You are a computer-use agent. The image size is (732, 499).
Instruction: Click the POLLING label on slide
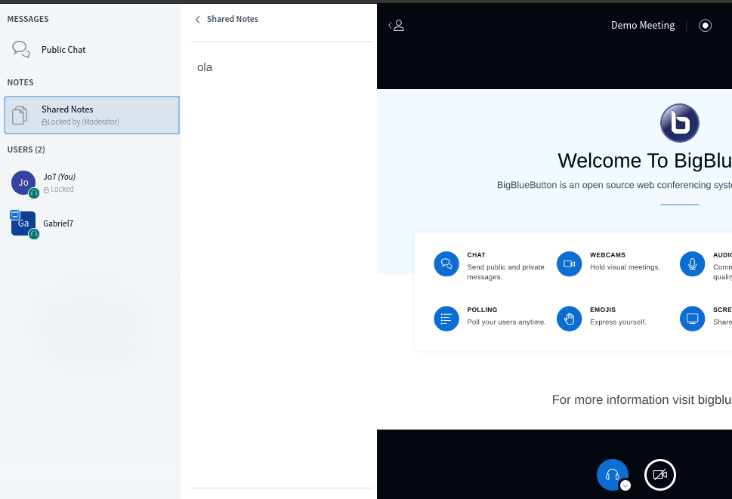pos(482,310)
